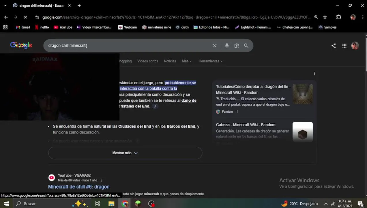Screen dimensions: 367x208
Task: Click the link icon after Cristales del End
Action: (x=155, y=106)
